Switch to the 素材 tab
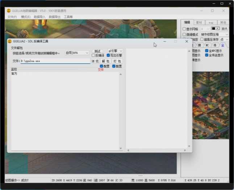Image resolution: width=234 pixels, height=190 pixels. click(199, 22)
